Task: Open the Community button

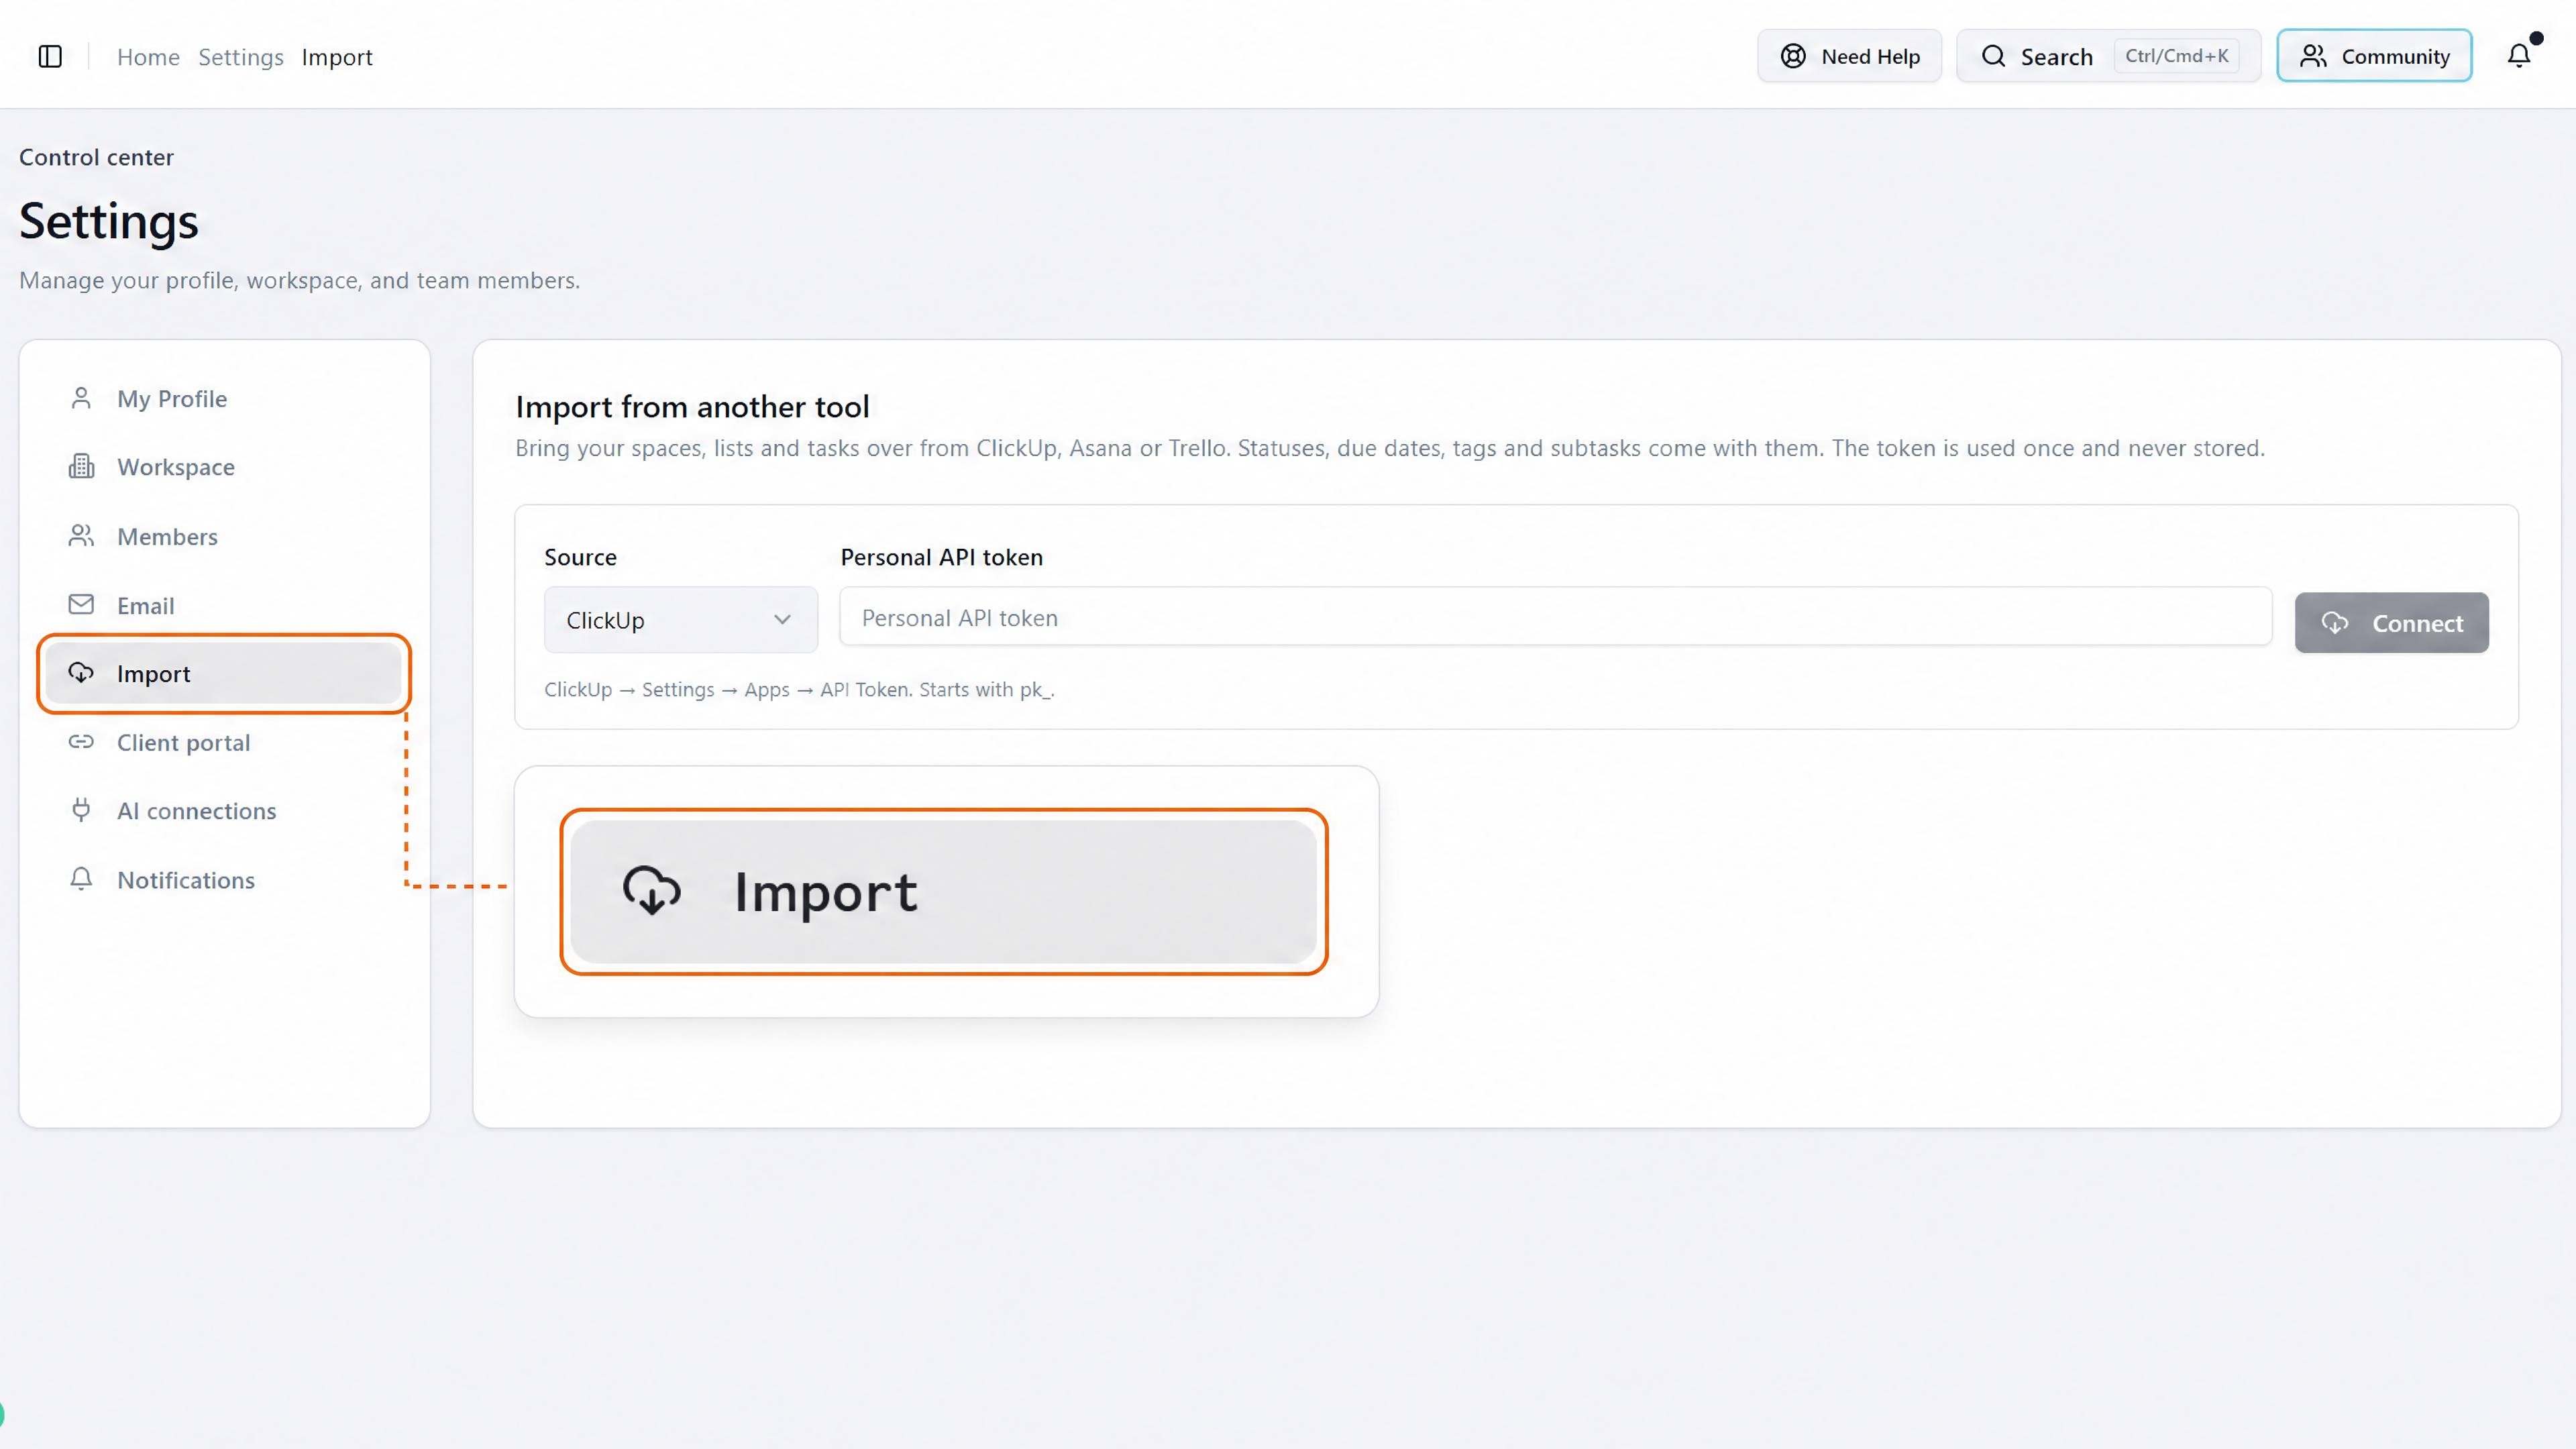Action: (2374, 56)
